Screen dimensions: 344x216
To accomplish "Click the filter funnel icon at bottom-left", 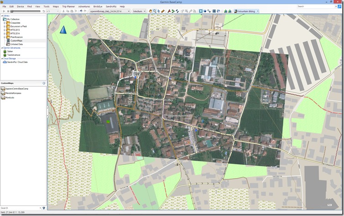I will coord(44,208).
